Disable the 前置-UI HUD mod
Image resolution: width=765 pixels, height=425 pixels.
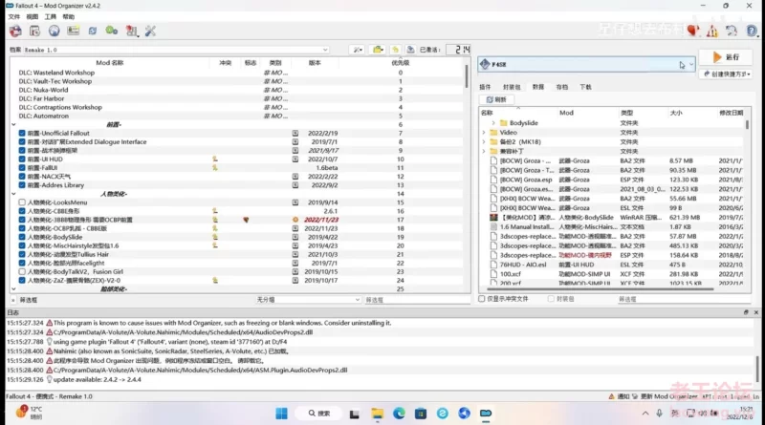22,159
